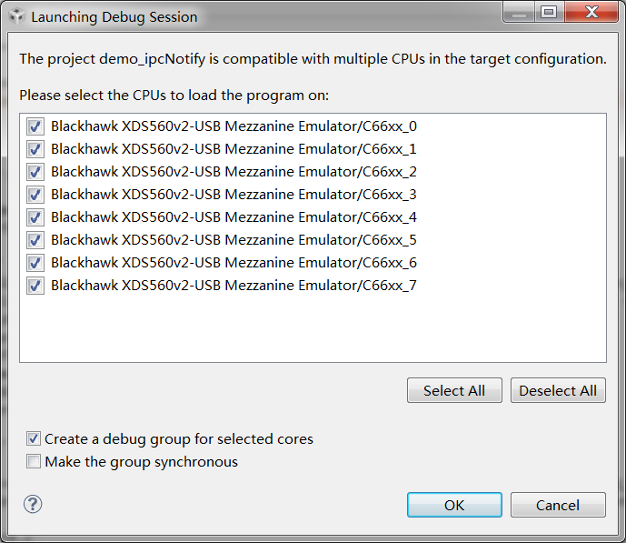Click the debug session title bar icon
The height and width of the screenshot is (543, 626).
point(16,16)
